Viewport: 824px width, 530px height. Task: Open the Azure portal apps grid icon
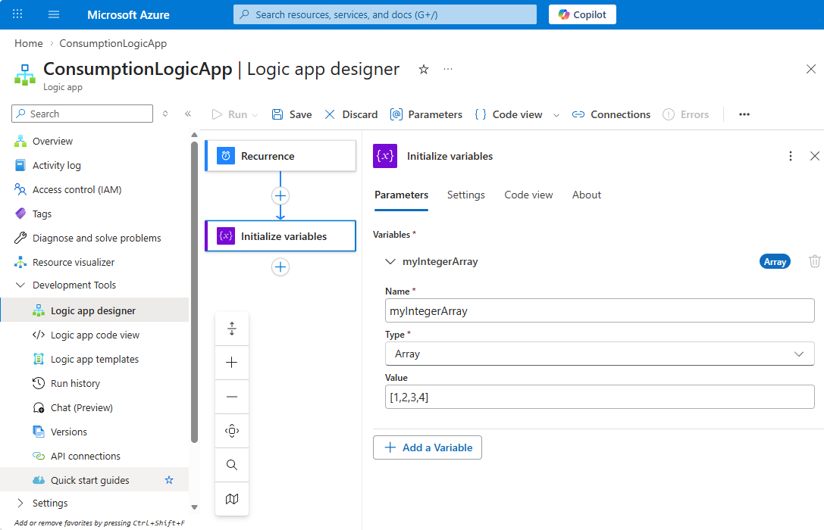pyautogui.click(x=17, y=14)
